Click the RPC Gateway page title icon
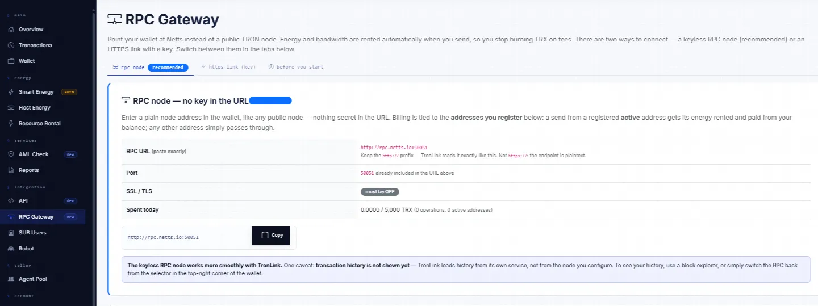This screenshot has height=306, width=818. point(115,19)
